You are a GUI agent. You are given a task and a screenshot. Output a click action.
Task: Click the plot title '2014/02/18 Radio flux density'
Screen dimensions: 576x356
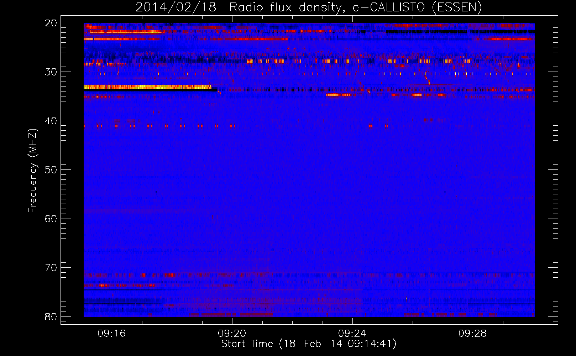point(309,7)
